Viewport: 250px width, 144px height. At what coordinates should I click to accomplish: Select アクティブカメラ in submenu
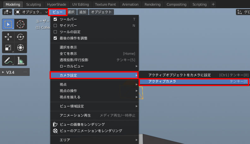point(194,81)
